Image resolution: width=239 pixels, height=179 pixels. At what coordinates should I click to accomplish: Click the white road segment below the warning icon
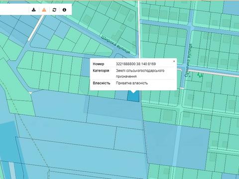(36, 28)
